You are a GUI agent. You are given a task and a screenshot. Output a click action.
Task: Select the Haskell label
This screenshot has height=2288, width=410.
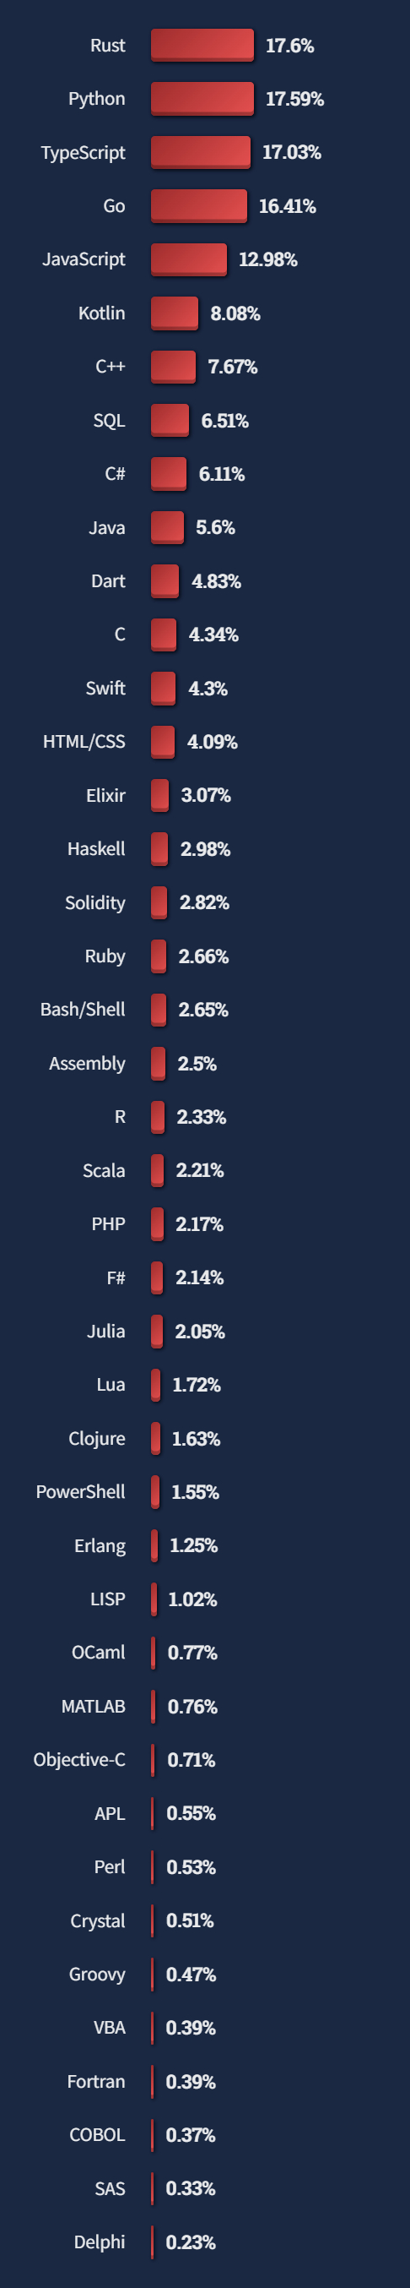(x=96, y=848)
